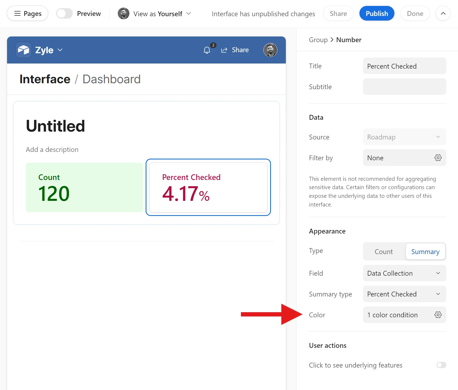Select the Percent Checked 4.17% card
Image resolution: width=458 pixels, height=390 pixels.
click(208, 187)
